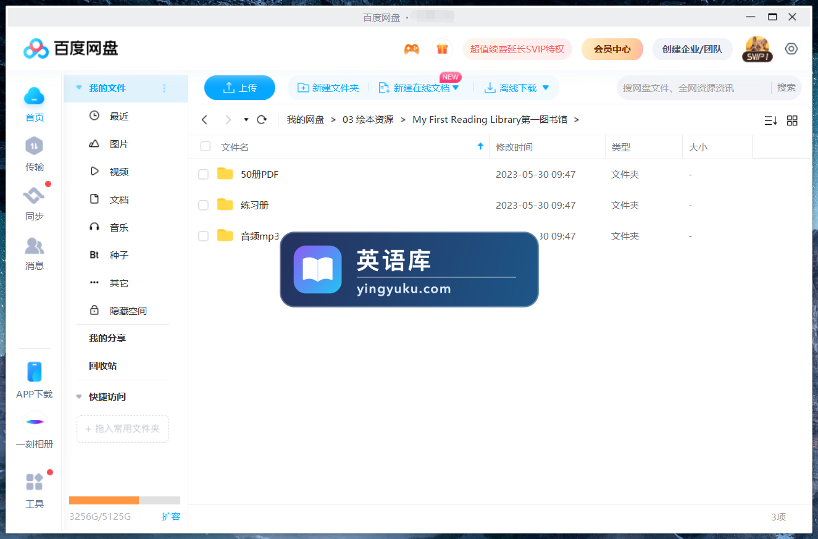Click the 3256G/5125G storage text

[x=100, y=516]
